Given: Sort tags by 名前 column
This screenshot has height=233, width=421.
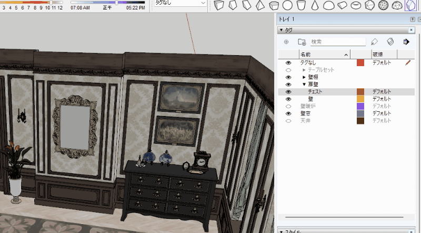Looking at the screenshot, I should 324,55.
